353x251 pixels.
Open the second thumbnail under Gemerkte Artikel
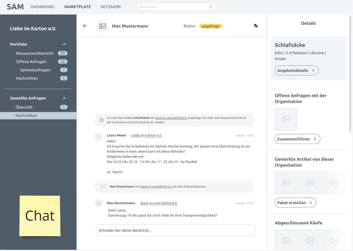pos(310,183)
